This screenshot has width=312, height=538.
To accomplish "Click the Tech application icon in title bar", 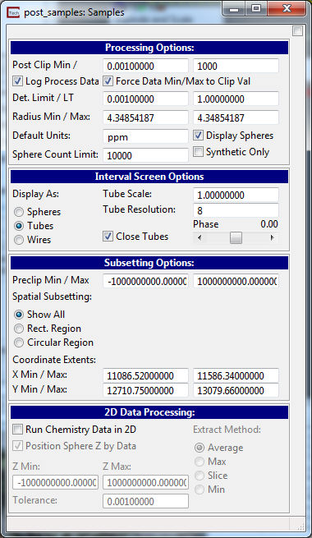I will coord(13,12).
